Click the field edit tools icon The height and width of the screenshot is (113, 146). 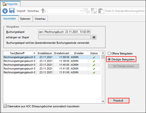click(x=94, y=11)
